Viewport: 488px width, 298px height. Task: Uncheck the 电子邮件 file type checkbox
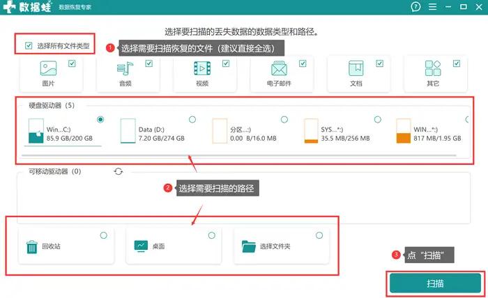(x=303, y=63)
